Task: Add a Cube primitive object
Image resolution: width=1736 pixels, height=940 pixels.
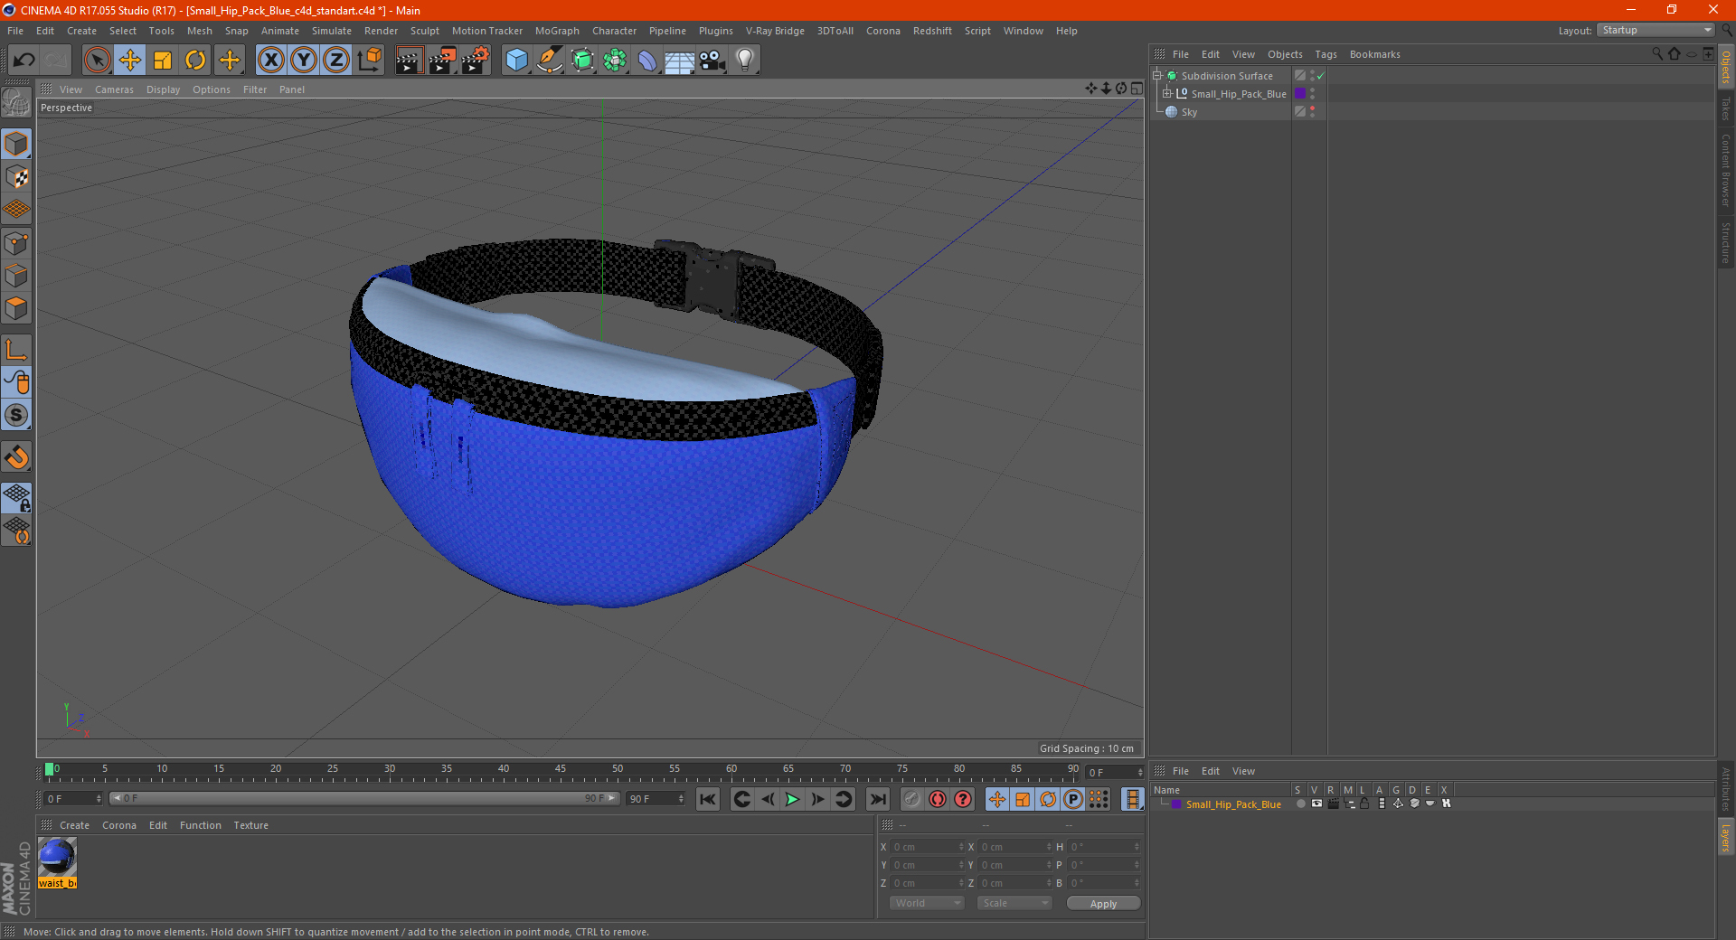Action: 516,61
